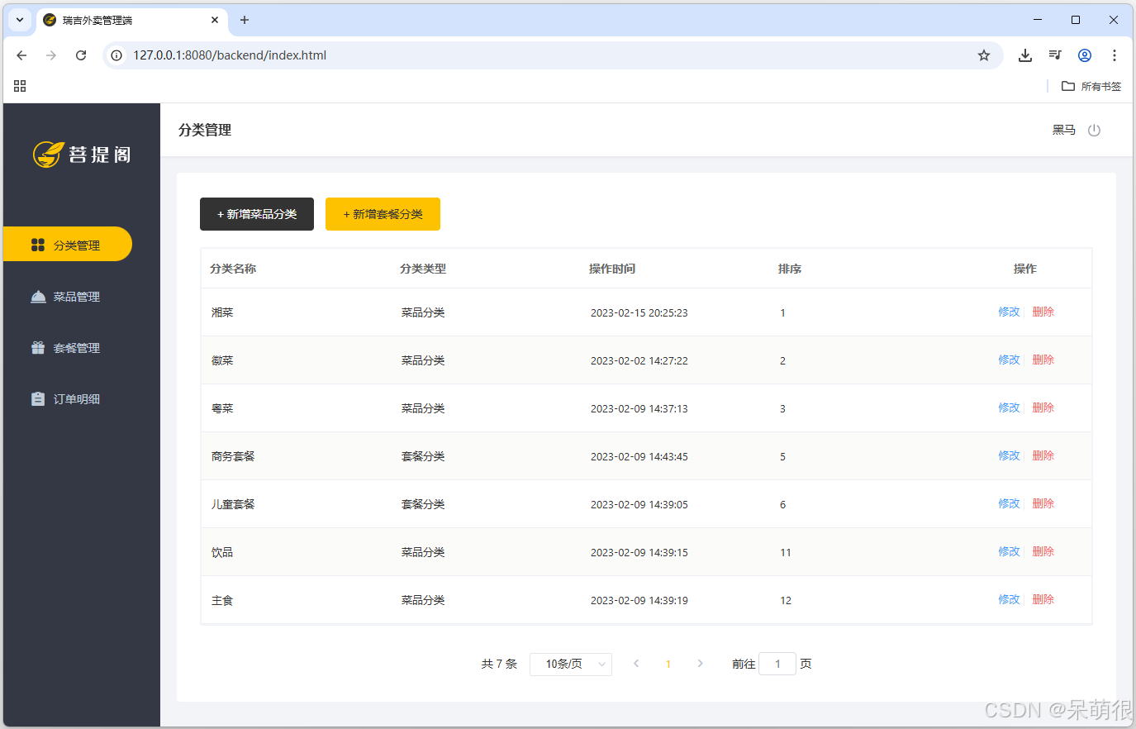The width and height of the screenshot is (1136, 729).
Task: Open the apps grid icon in bookmarks bar
Action: [x=20, y=86]
